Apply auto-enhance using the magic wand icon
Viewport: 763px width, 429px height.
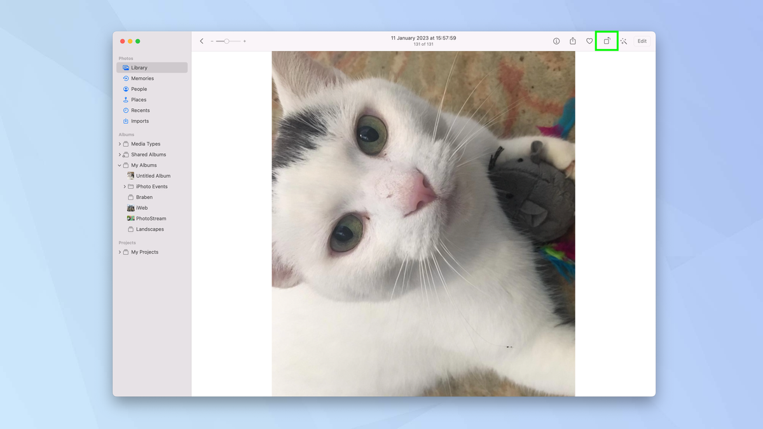(x=624, y=41)
